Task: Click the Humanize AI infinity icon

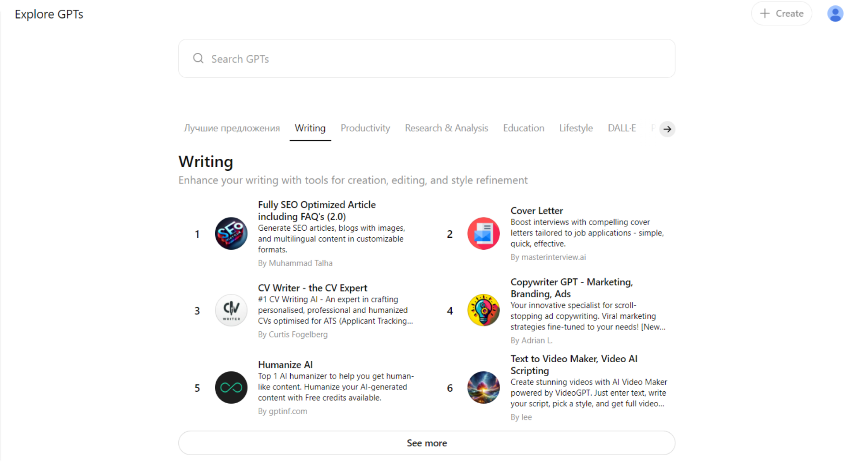Action: point(231,387)
